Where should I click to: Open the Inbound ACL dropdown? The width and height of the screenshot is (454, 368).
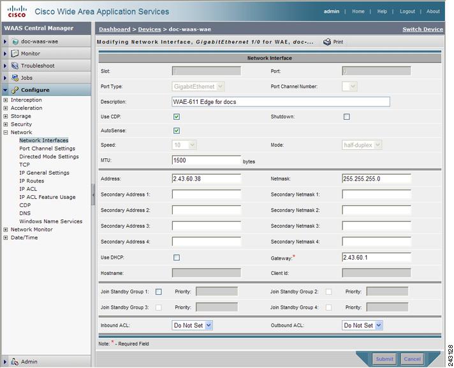(193, 325)
